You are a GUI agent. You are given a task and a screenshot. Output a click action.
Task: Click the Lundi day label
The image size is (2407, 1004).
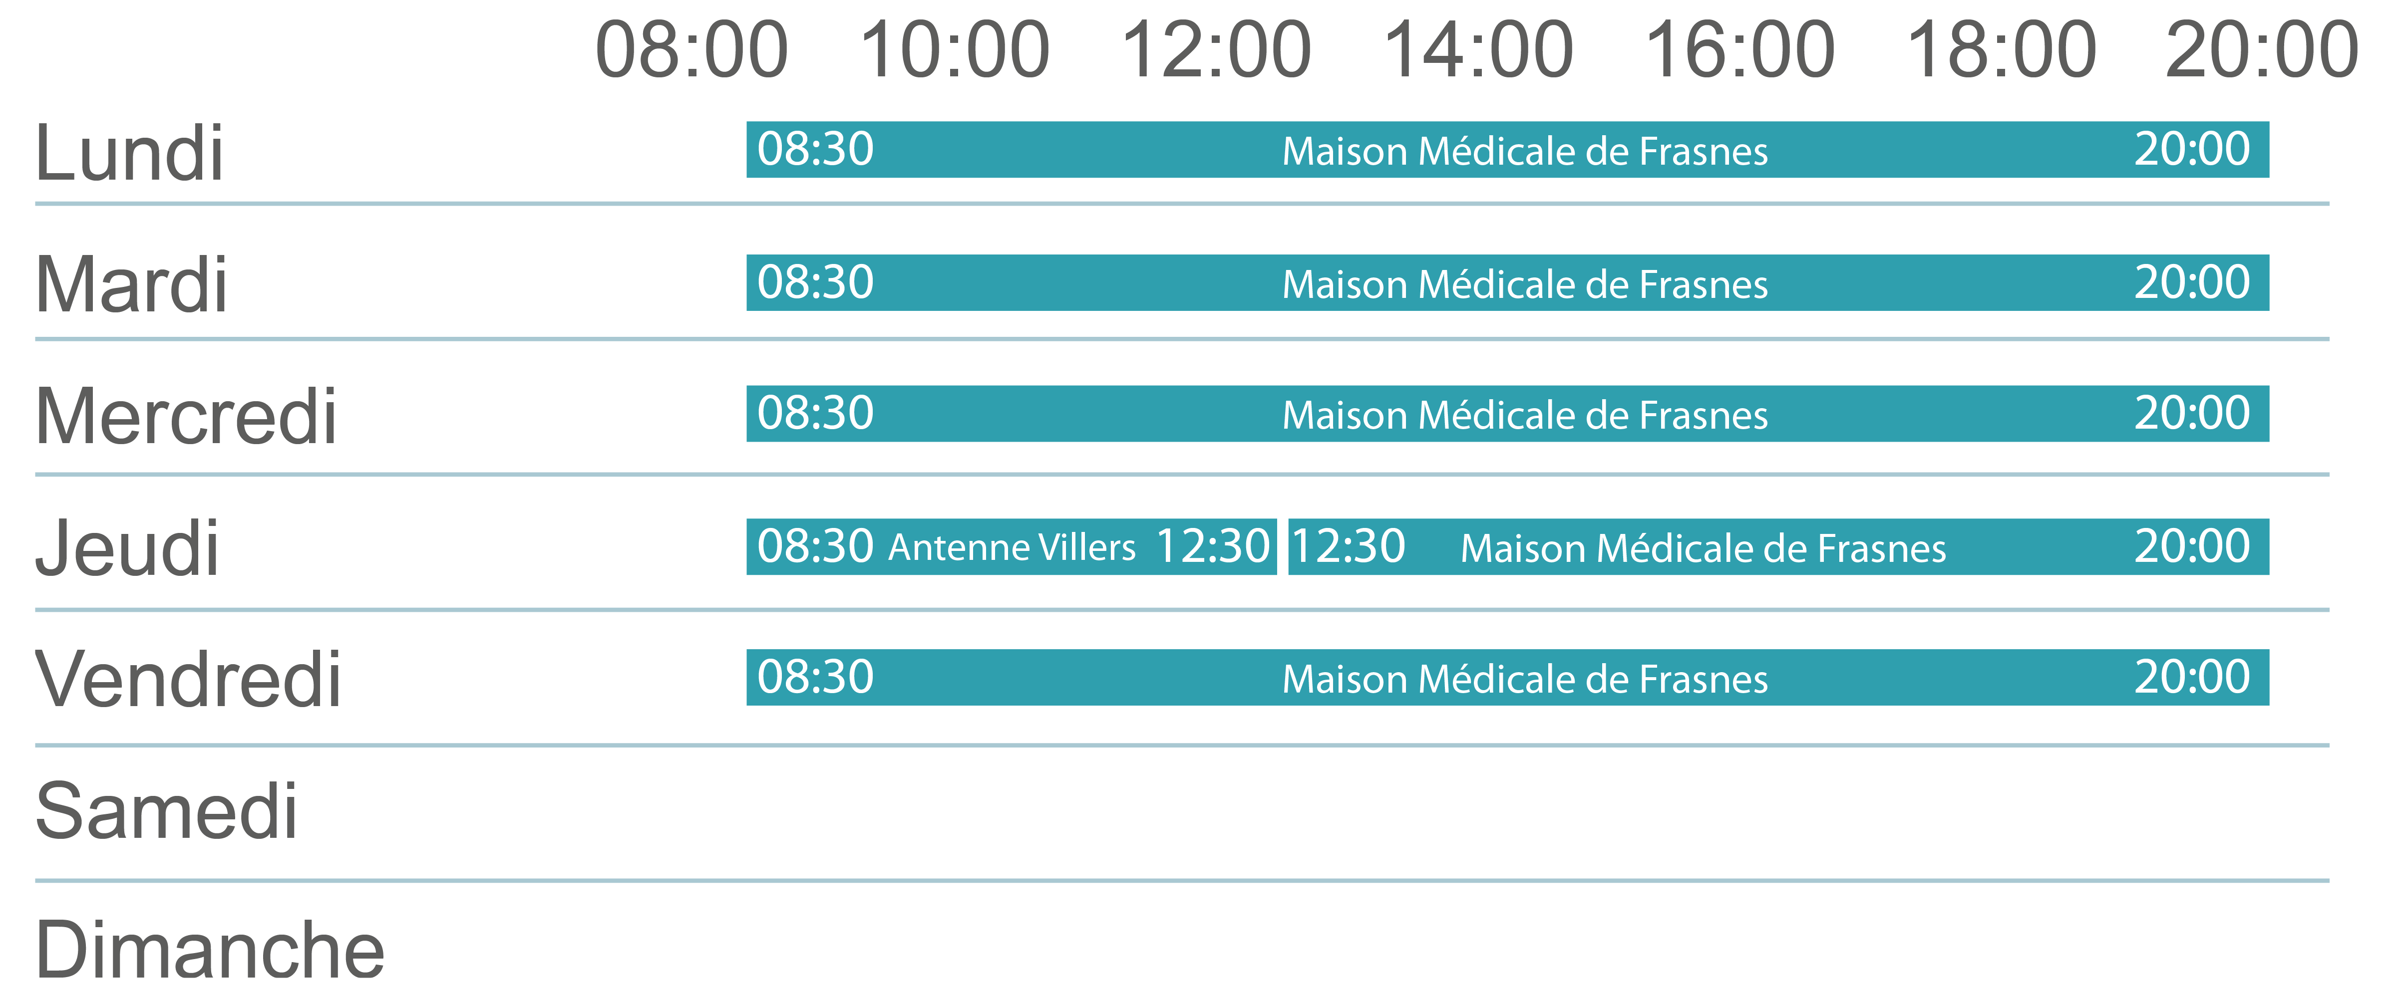point(129,152)
